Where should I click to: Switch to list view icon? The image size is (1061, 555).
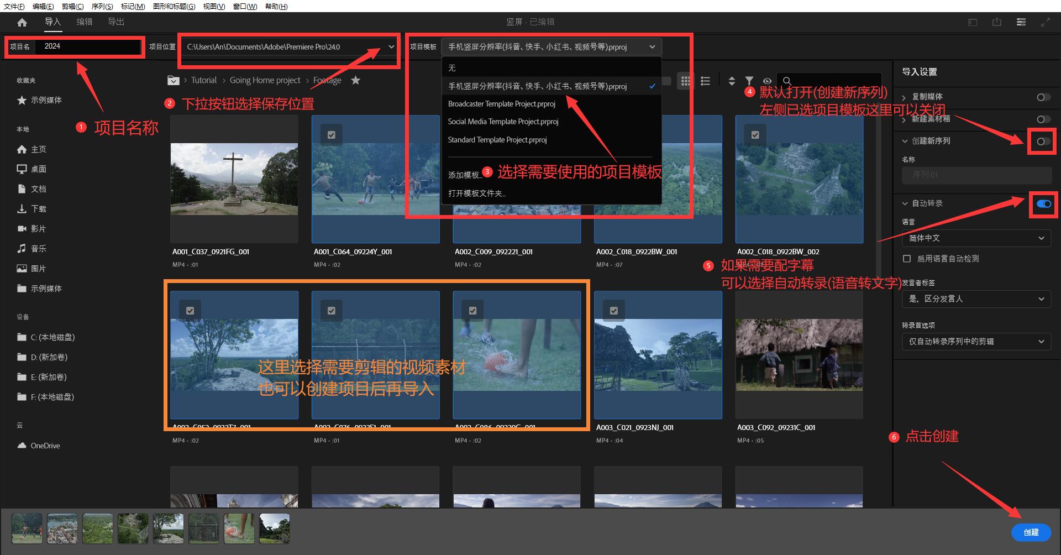click(705, 81)
